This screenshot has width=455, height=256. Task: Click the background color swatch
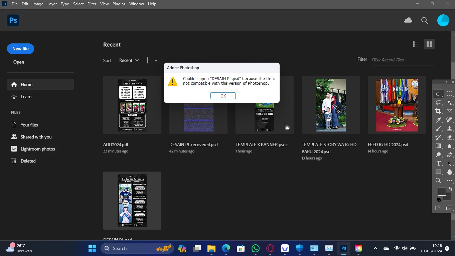tap(448, 198)
